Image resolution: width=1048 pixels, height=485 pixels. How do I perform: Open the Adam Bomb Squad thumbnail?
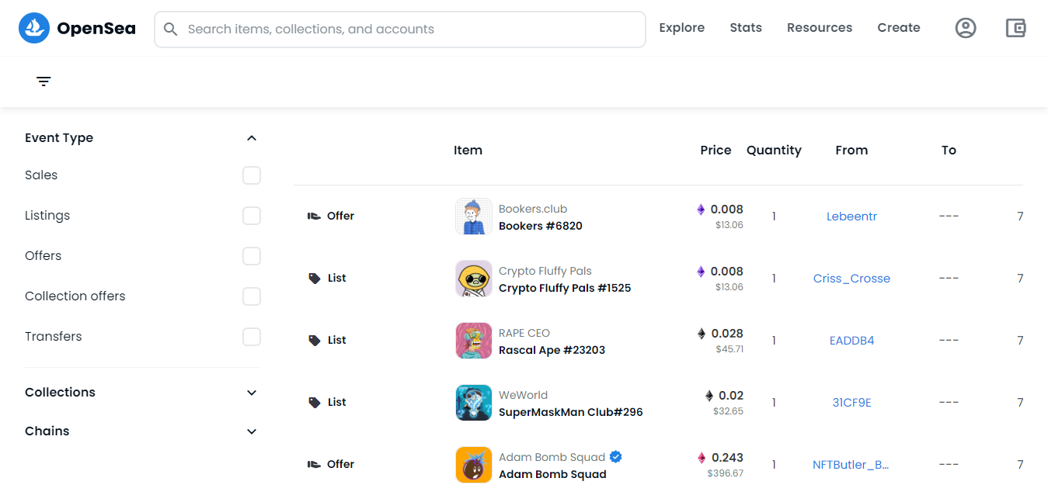(x=474, y=465)
